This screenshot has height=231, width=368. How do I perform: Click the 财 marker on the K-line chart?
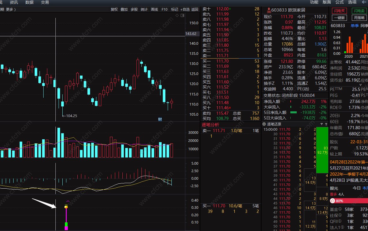click(x=160, y=119)
